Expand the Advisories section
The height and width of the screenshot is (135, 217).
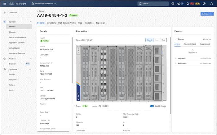click(176, 63)
